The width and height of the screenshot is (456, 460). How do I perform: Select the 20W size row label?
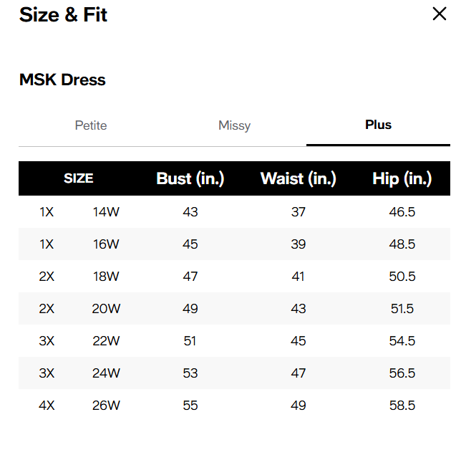point(106,309)
